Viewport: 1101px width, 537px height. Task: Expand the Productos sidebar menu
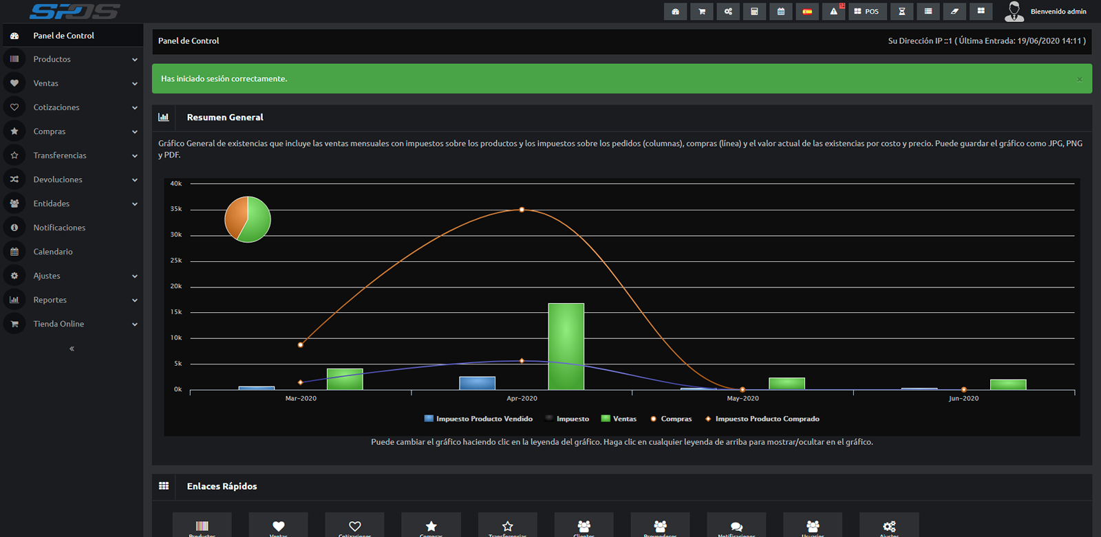pos(72,59)
